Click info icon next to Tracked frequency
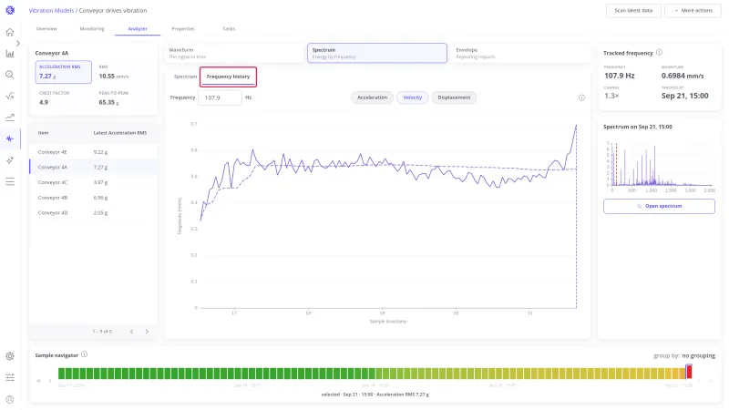 pos(659,53)
